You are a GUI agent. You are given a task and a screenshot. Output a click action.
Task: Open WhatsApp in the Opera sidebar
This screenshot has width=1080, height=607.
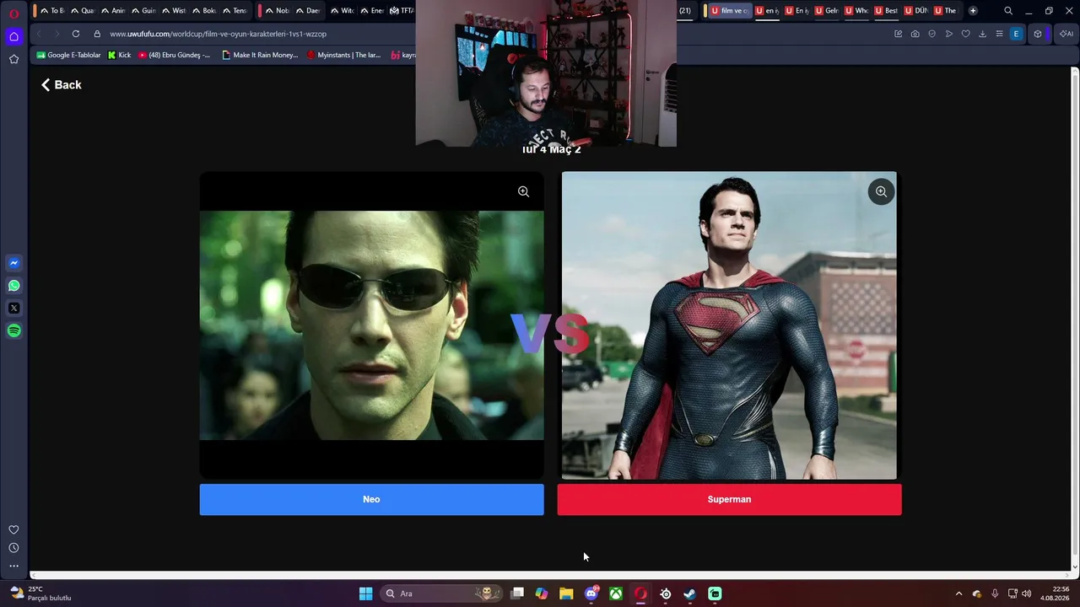tap(14, 286)
